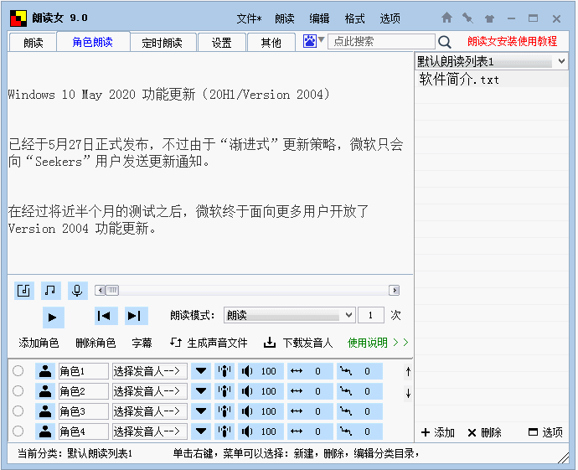Viewport: 578px width, 470px height.
Task: Click the progress slider thumb
Action: point(112,291)
